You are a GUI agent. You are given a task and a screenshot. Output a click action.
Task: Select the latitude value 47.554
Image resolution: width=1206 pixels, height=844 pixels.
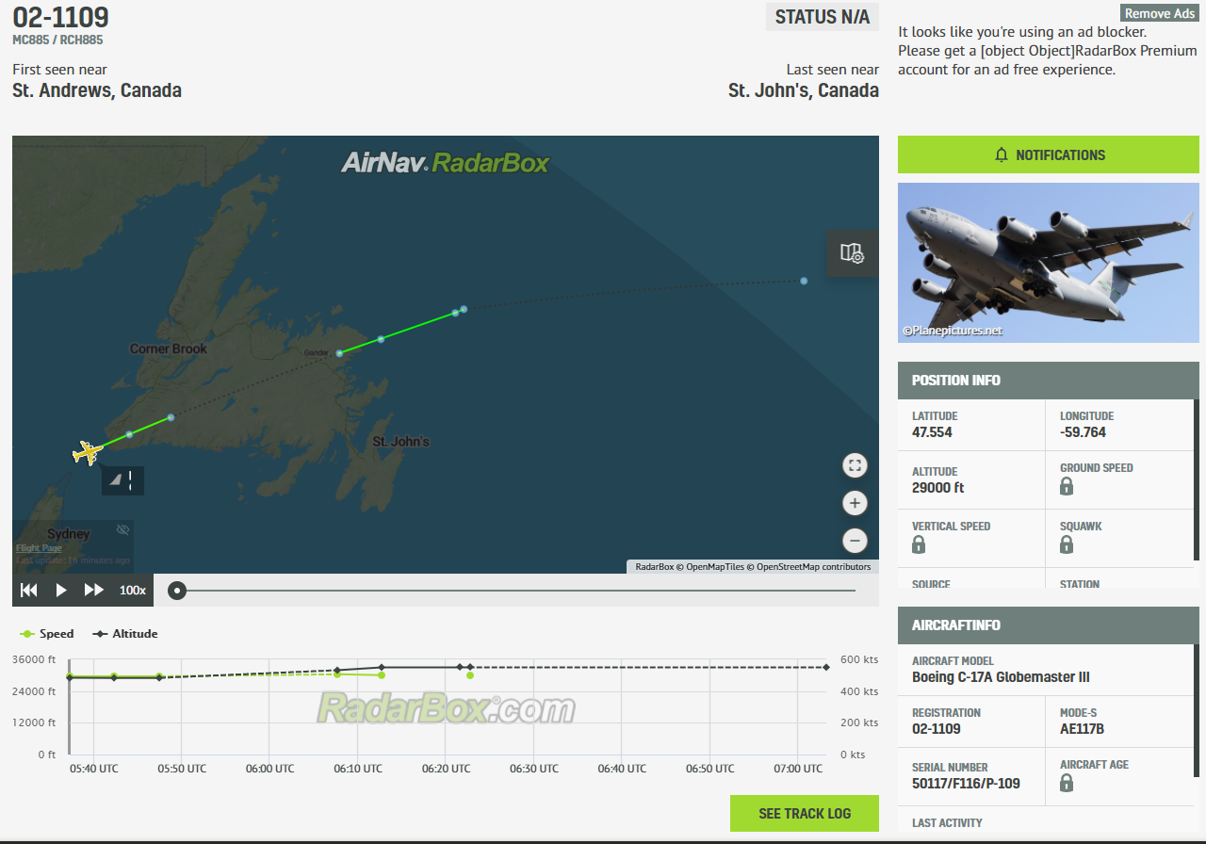point(932,432)
